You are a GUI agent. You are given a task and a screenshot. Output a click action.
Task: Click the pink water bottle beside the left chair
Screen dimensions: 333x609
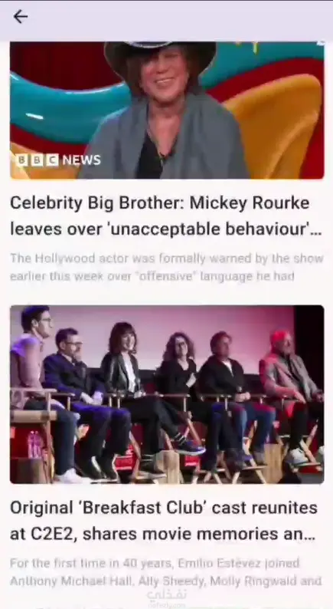35,444
